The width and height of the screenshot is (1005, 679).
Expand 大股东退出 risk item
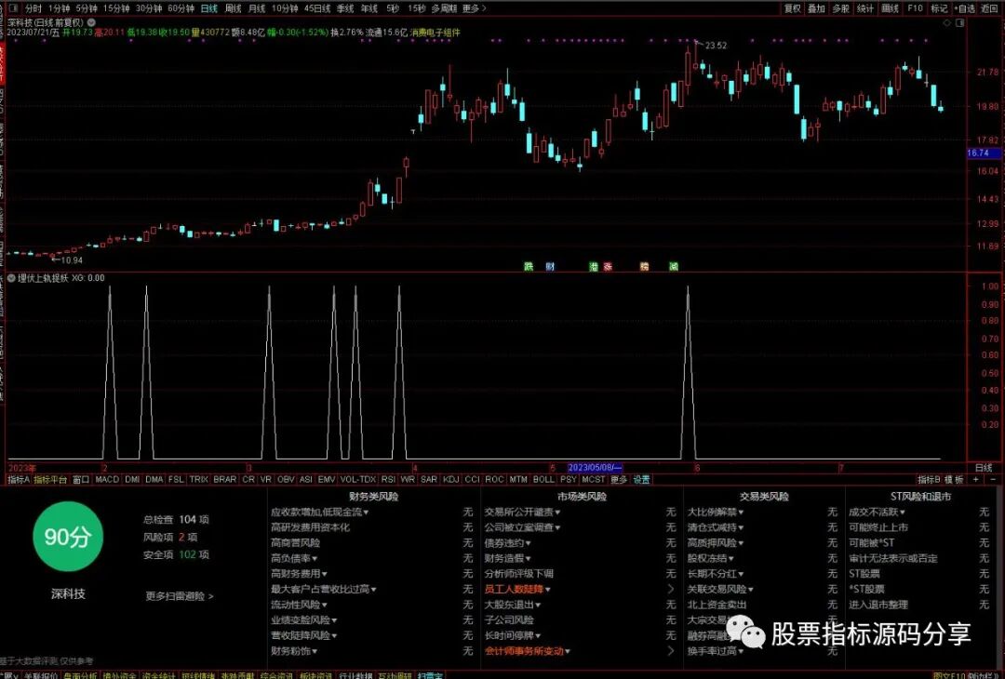coord(512,604)
